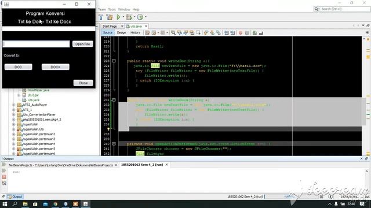371x208 pixels.
Task: Open the Start Page tab
Action: [110, 26]
